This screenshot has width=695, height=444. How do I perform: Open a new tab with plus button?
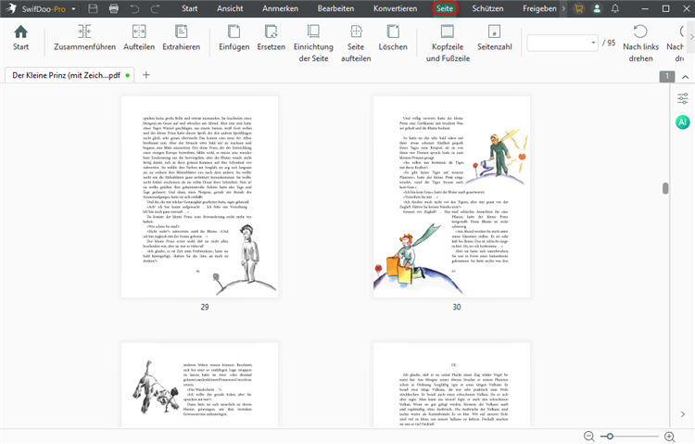point(145,75)
